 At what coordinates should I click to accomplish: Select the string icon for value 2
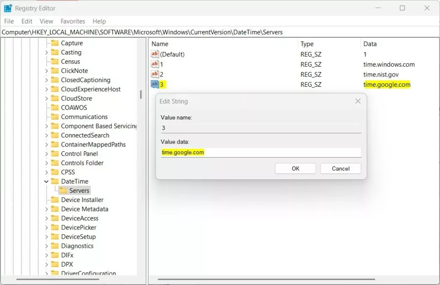(155, 74)
